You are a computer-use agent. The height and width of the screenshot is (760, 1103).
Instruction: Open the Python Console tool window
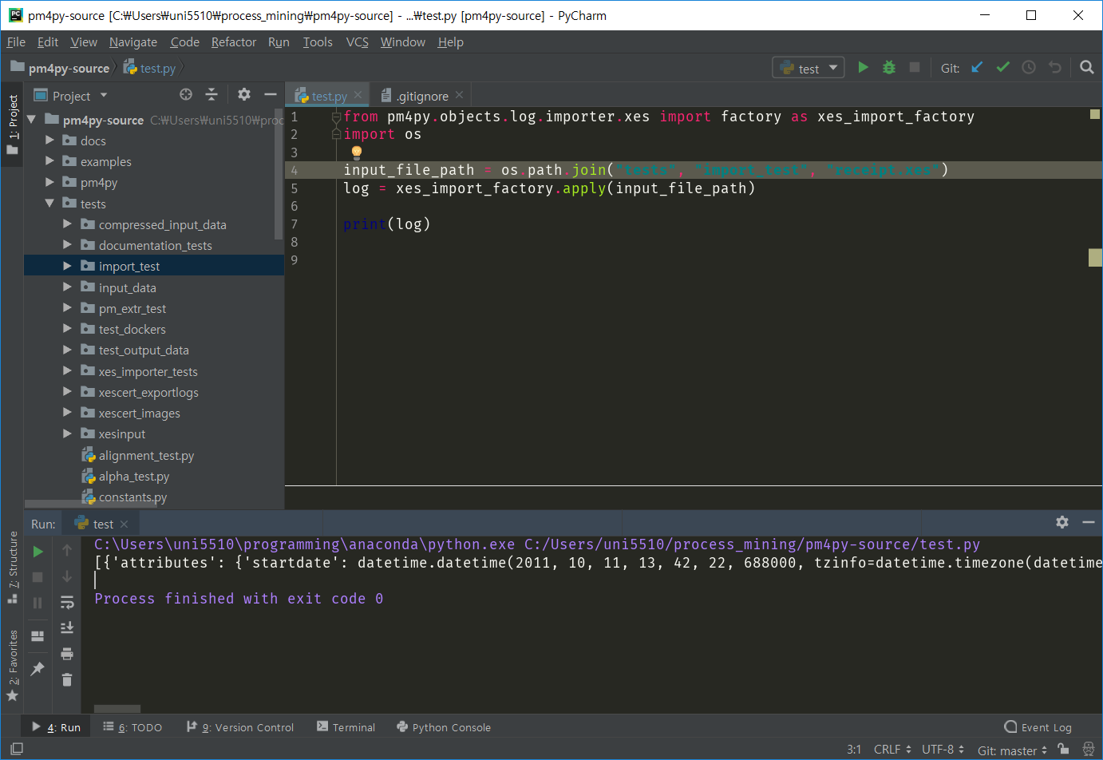444,727
